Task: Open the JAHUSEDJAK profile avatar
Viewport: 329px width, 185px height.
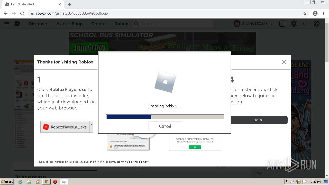Action: (x=237, y=24)
